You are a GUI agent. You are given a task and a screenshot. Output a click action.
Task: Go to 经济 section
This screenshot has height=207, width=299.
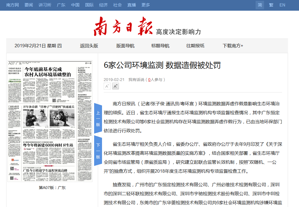coord(103,5)
